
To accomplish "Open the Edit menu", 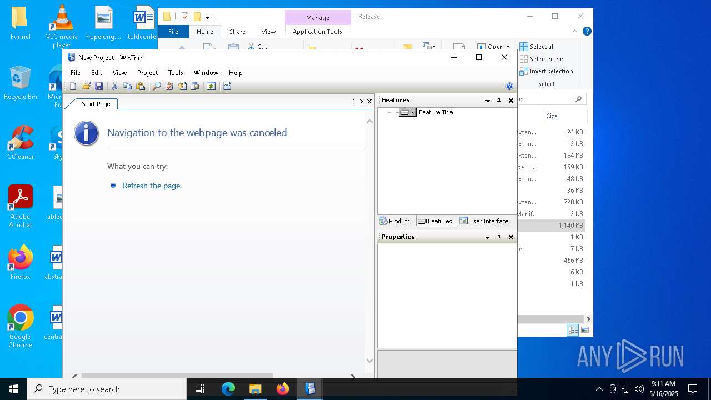I will tap(97, 73).
